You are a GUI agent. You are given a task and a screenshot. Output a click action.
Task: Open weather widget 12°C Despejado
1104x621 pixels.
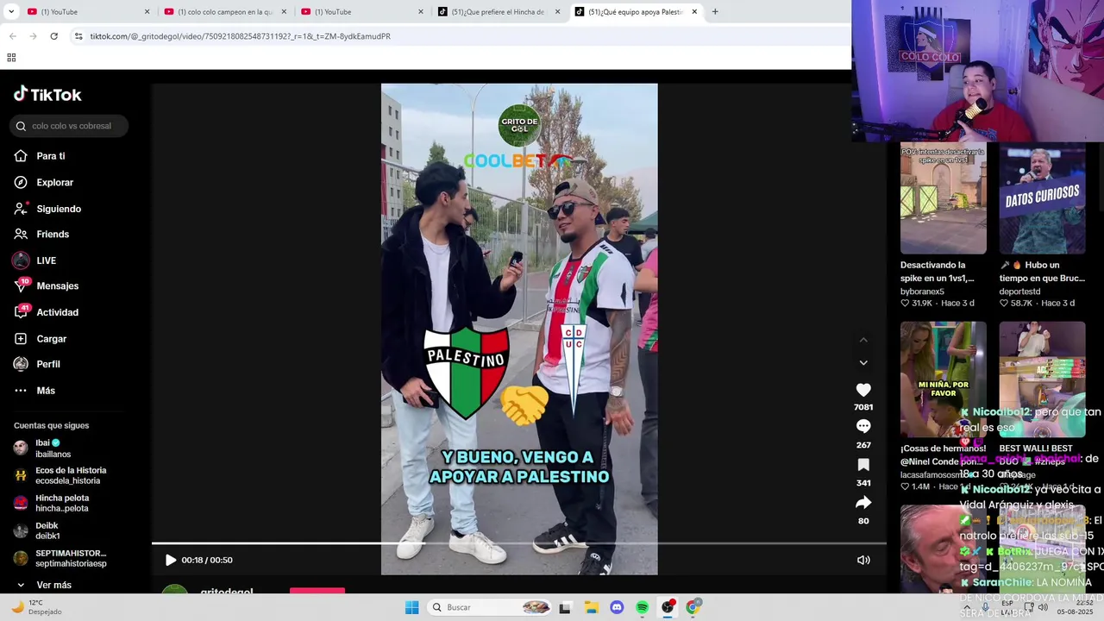[x=36, y=607]
